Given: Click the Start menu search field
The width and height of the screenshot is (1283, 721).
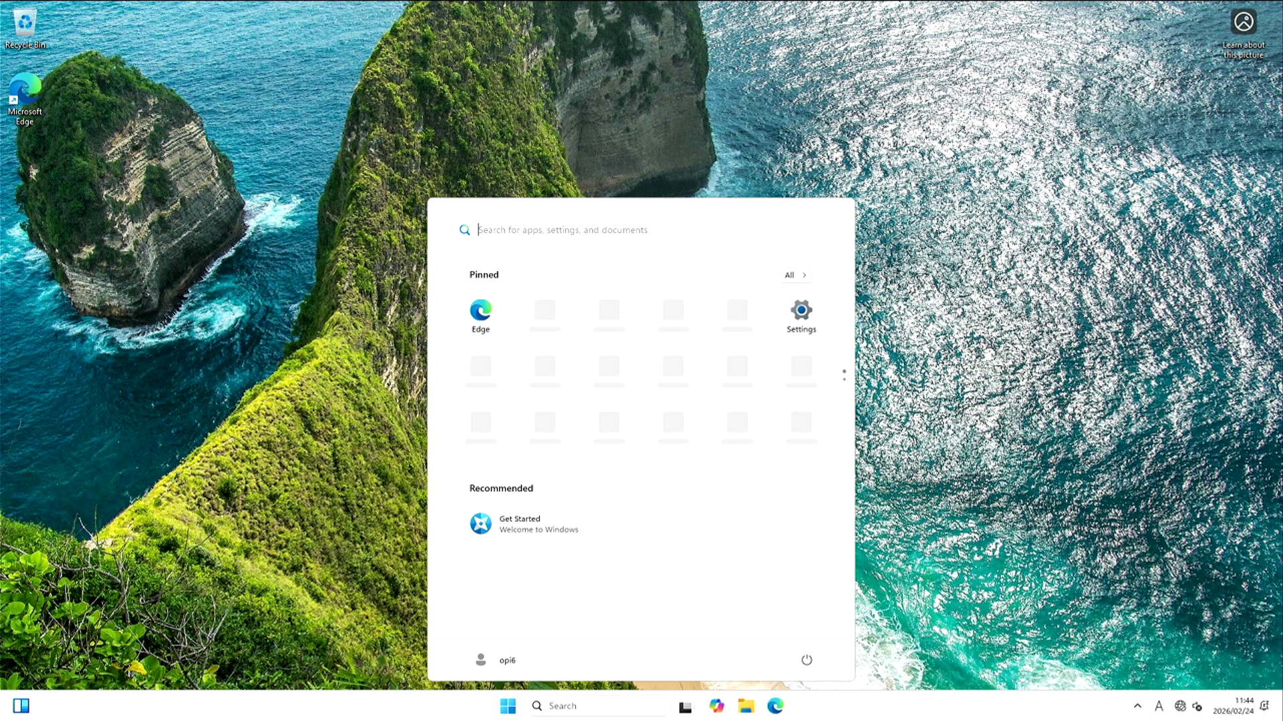Looking at the screenshot, I should (641, 230).
